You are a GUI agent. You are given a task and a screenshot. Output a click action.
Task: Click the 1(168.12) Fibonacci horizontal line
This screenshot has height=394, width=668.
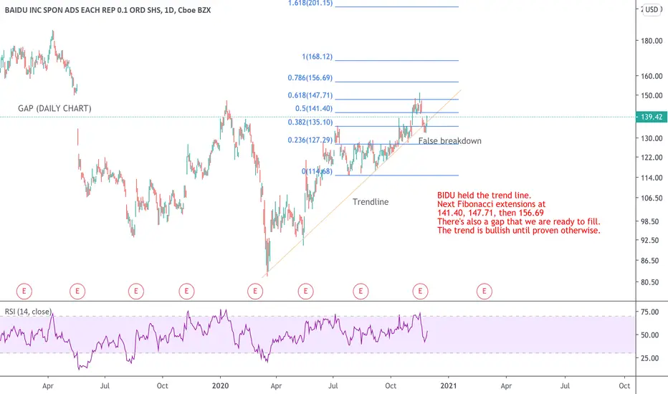click(396, 60)
